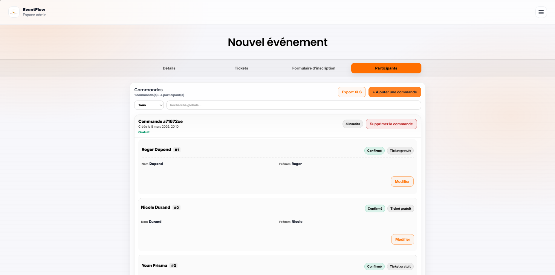Open the hamburger menu
The height and width of the screenshot is (275, 555).
[x=541, y=12]
